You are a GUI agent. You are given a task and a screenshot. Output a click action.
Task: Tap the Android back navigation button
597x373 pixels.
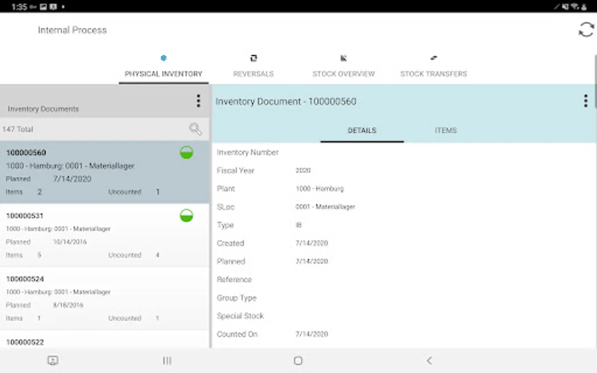click(429, 361)
